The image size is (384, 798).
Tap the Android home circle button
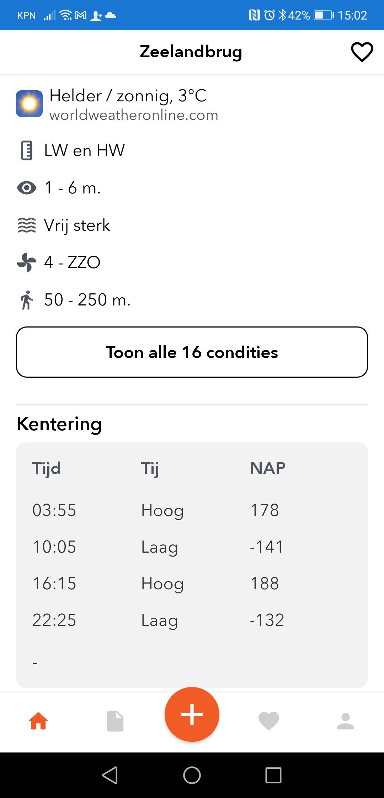(x=192, y=775)
